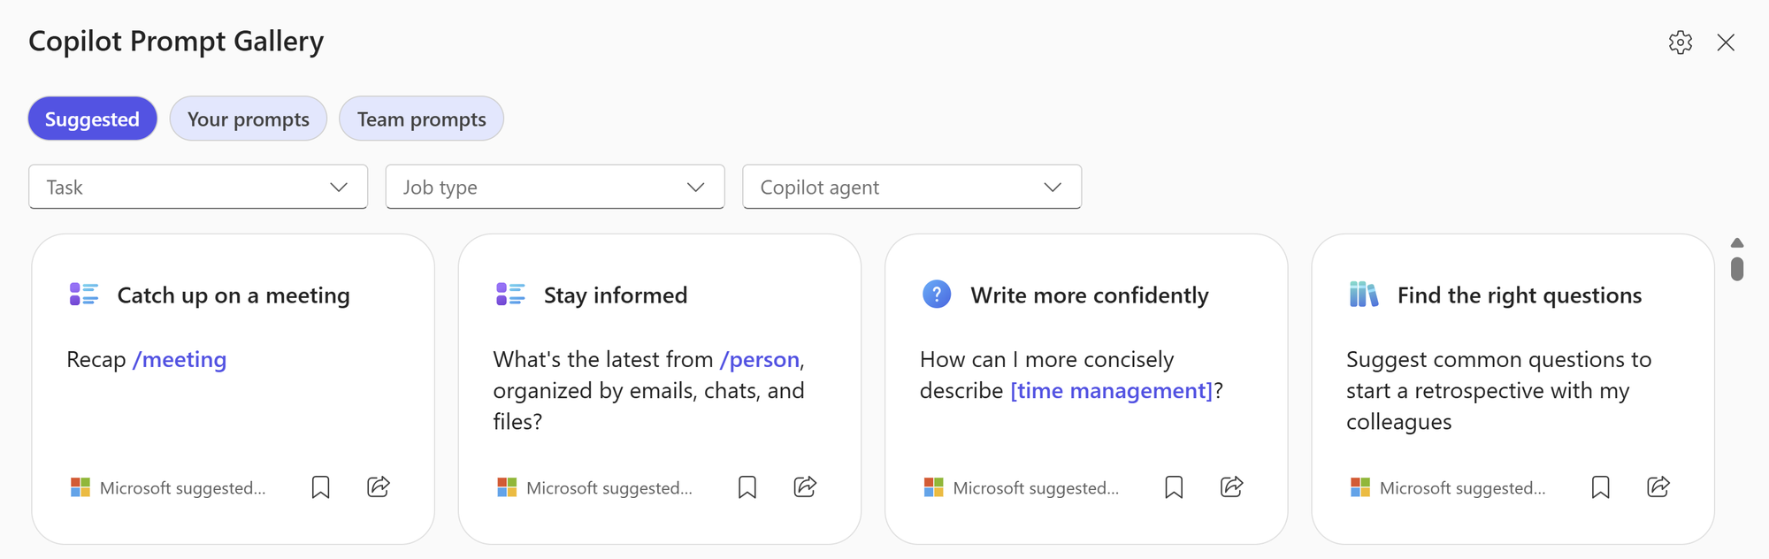Select the Suggested tab
This screenshot has width=1769, height=559.
(x=92, y=119)
